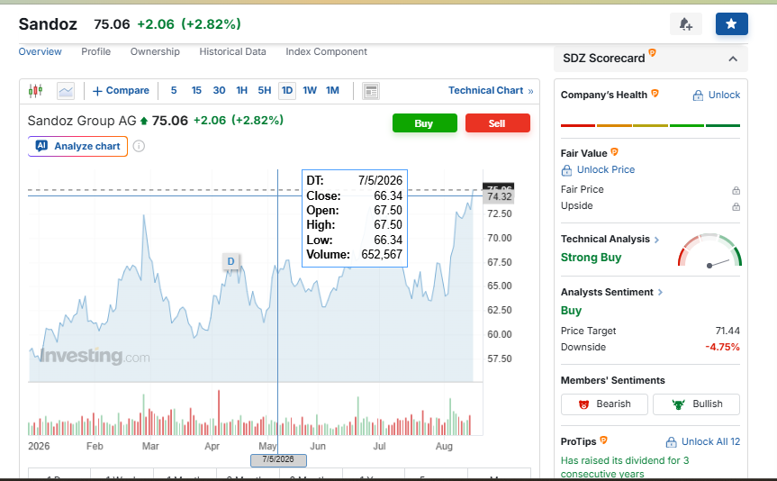Click the Unlock Price link
777x481 pixels.
click(x=598, y=170)
